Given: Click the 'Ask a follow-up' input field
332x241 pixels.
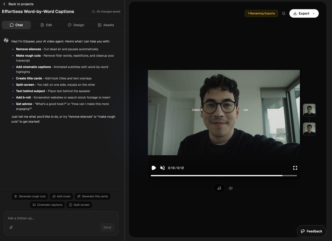Looking at the screenshot, I should (61, 218).
